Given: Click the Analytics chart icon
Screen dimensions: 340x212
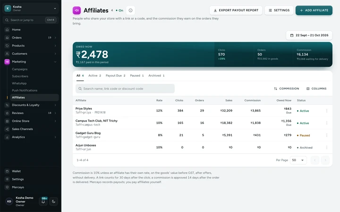Looking at the screenshot, I should [7, 137].
